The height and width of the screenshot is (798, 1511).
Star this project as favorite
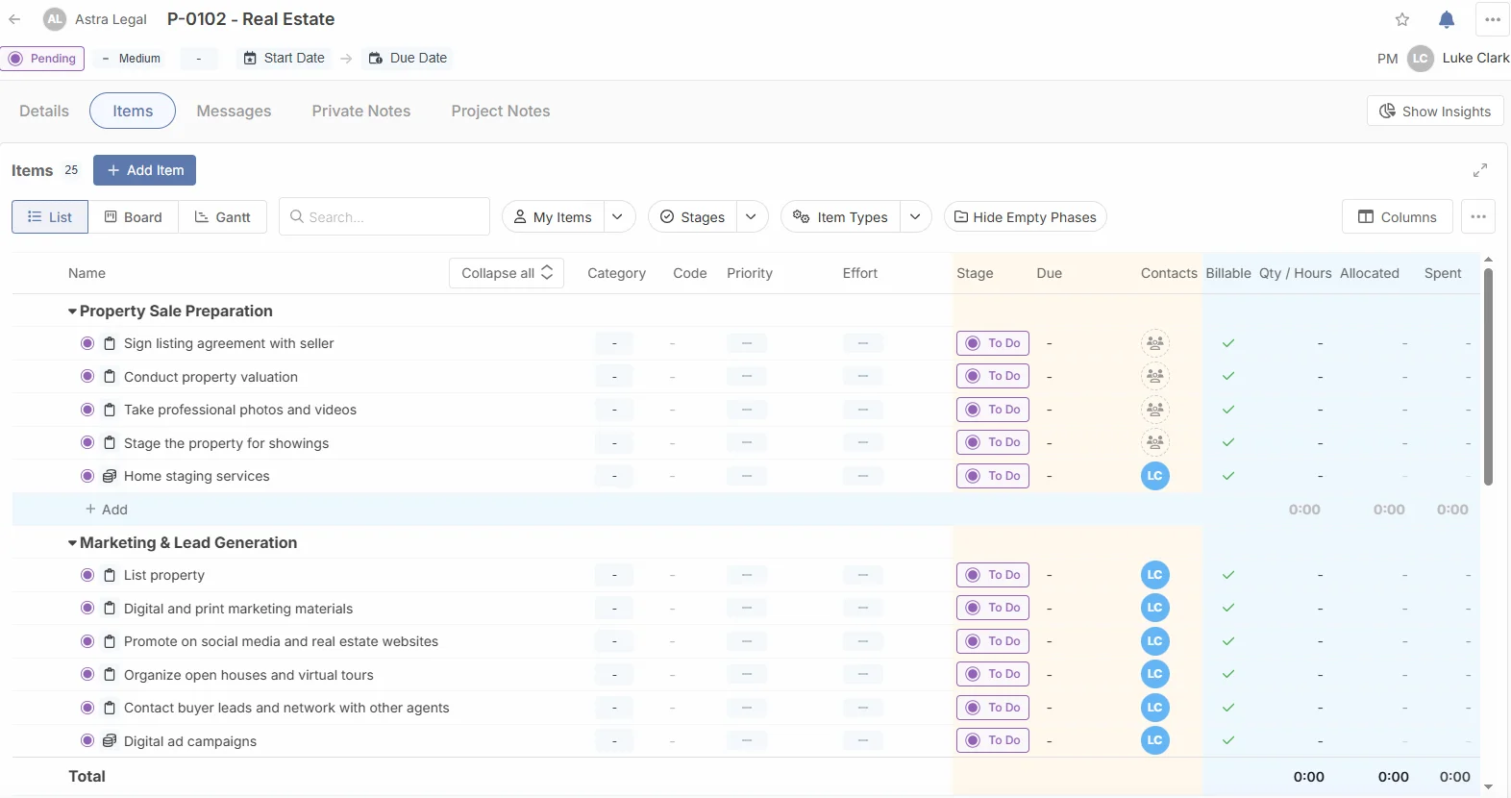[x=1402, y=19]
